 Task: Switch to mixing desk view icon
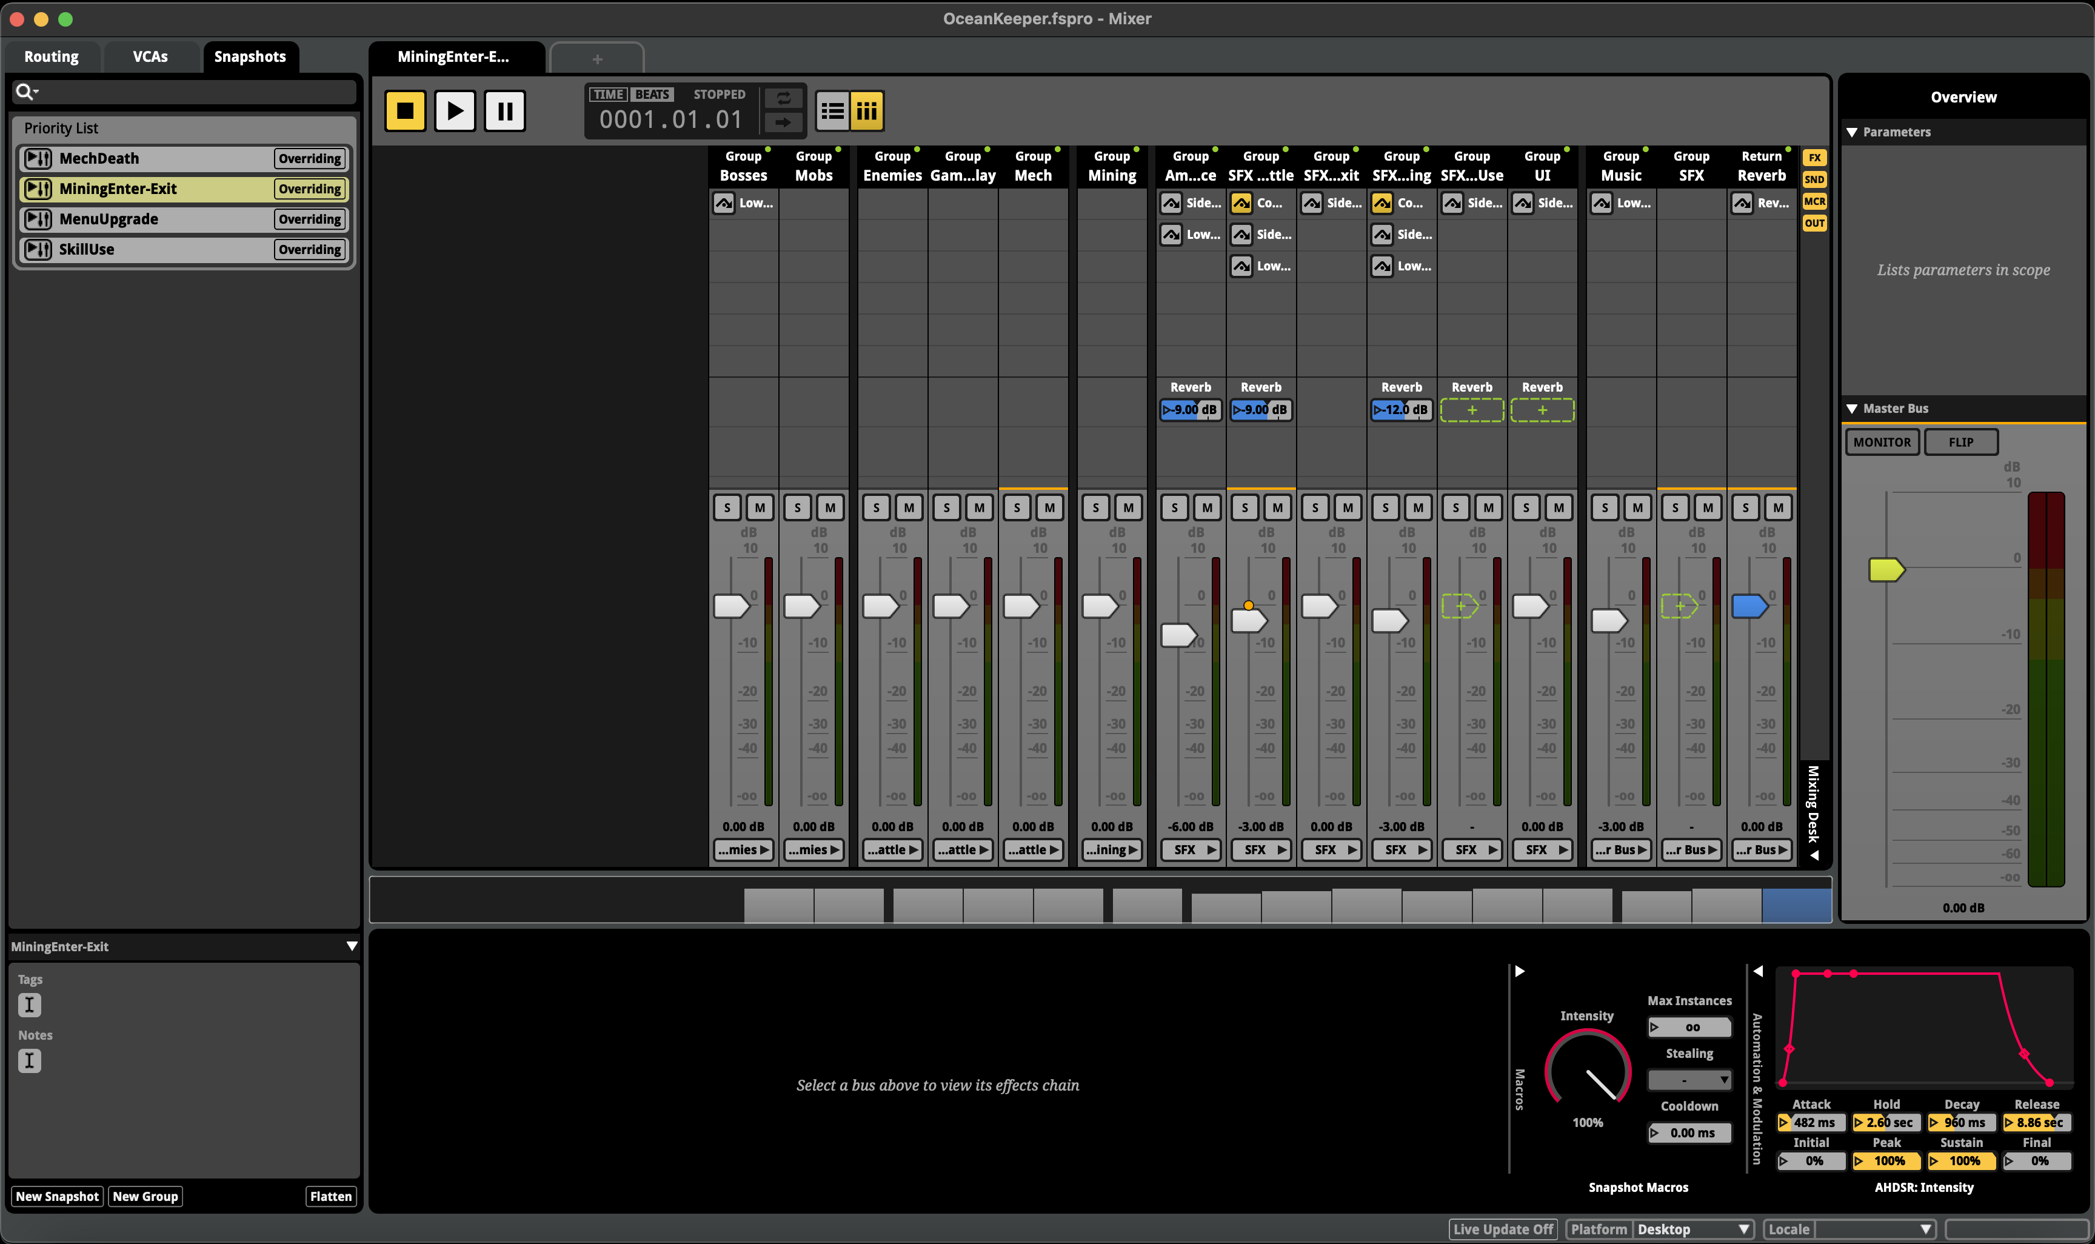point(866,111)
